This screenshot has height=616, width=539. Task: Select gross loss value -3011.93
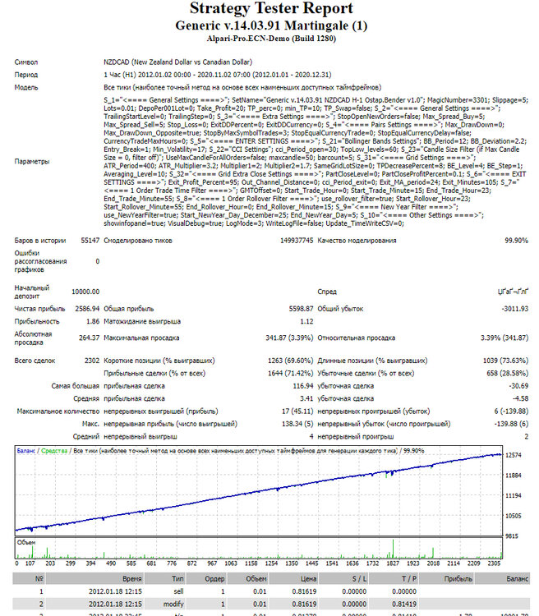point(514,309)
